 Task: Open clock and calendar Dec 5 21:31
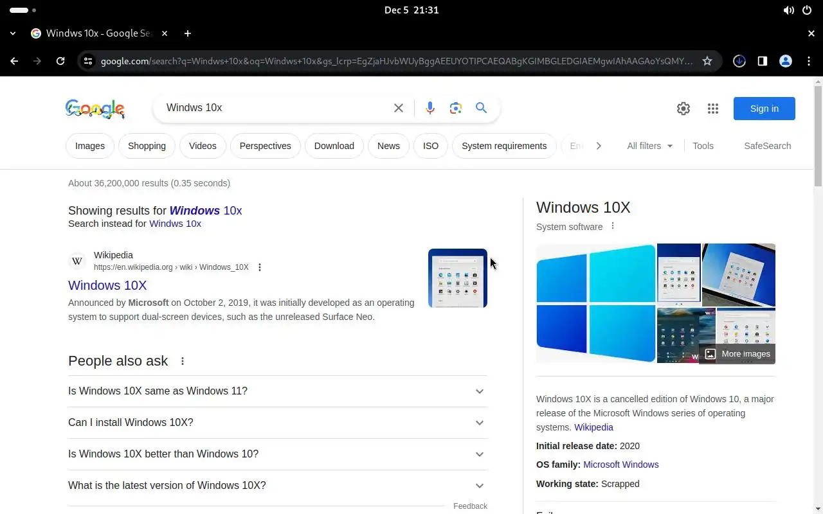(x=411, y=10)
